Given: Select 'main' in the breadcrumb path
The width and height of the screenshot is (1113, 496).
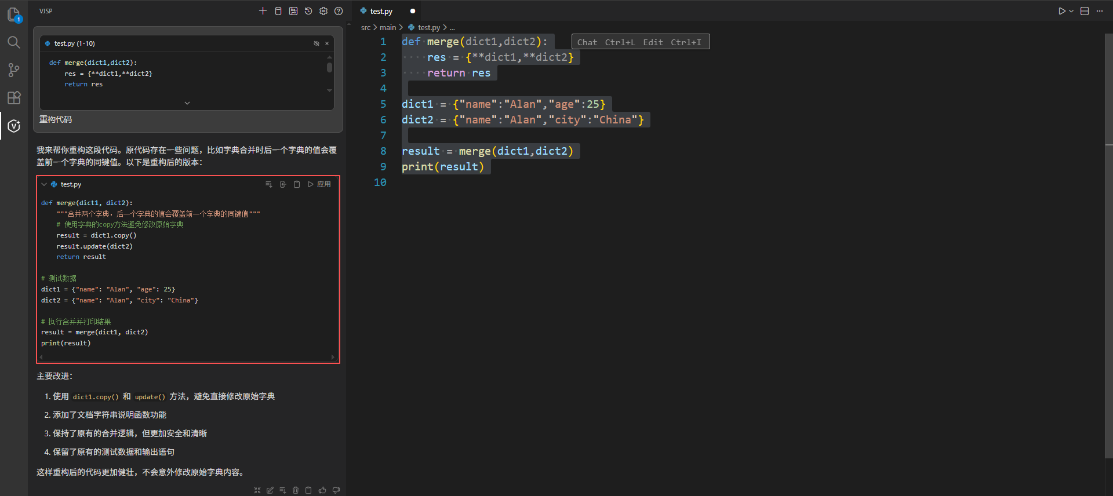Looking at the screenshot, I should (388, 27).
